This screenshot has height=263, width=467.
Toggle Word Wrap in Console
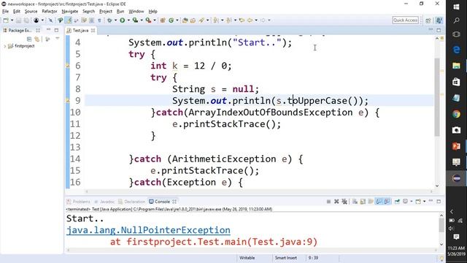pyautogui.click(x=371, y=202)
